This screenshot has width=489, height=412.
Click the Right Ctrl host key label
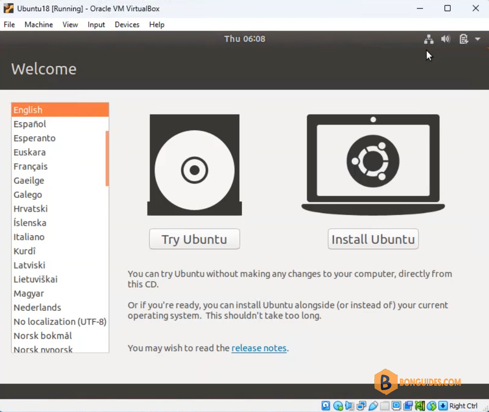[x=463, y=406]
